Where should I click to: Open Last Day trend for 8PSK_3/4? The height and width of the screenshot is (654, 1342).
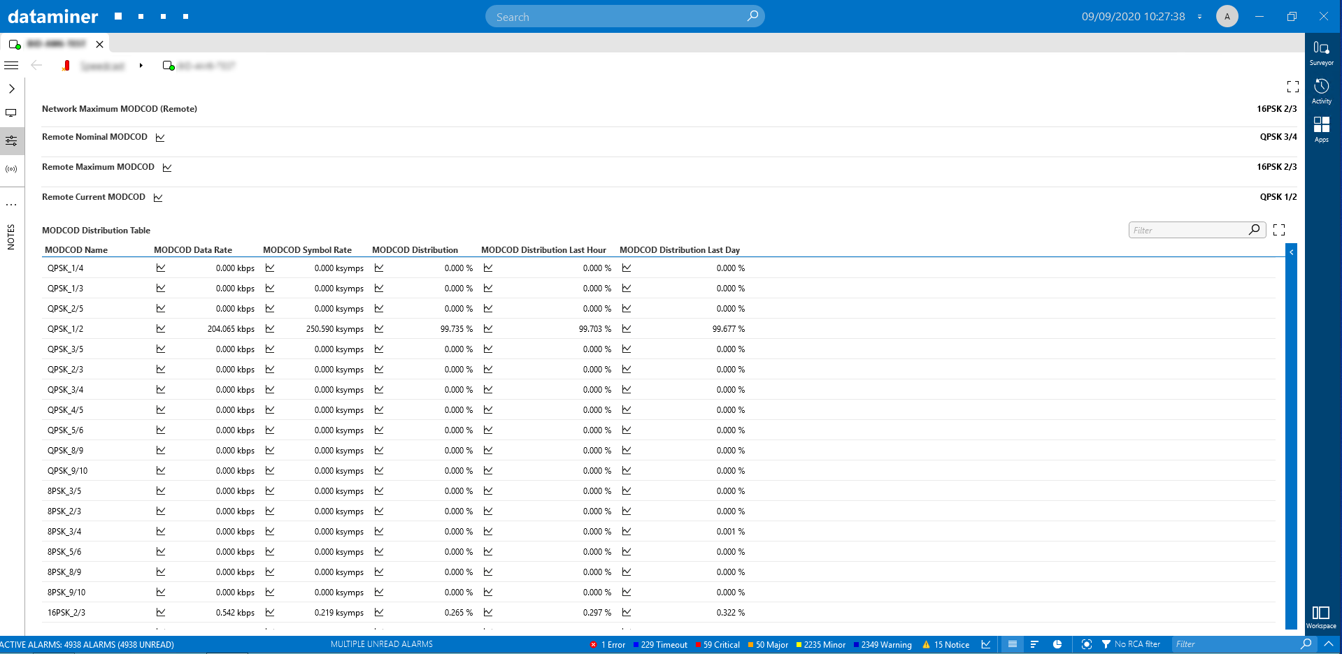[627, 531]
